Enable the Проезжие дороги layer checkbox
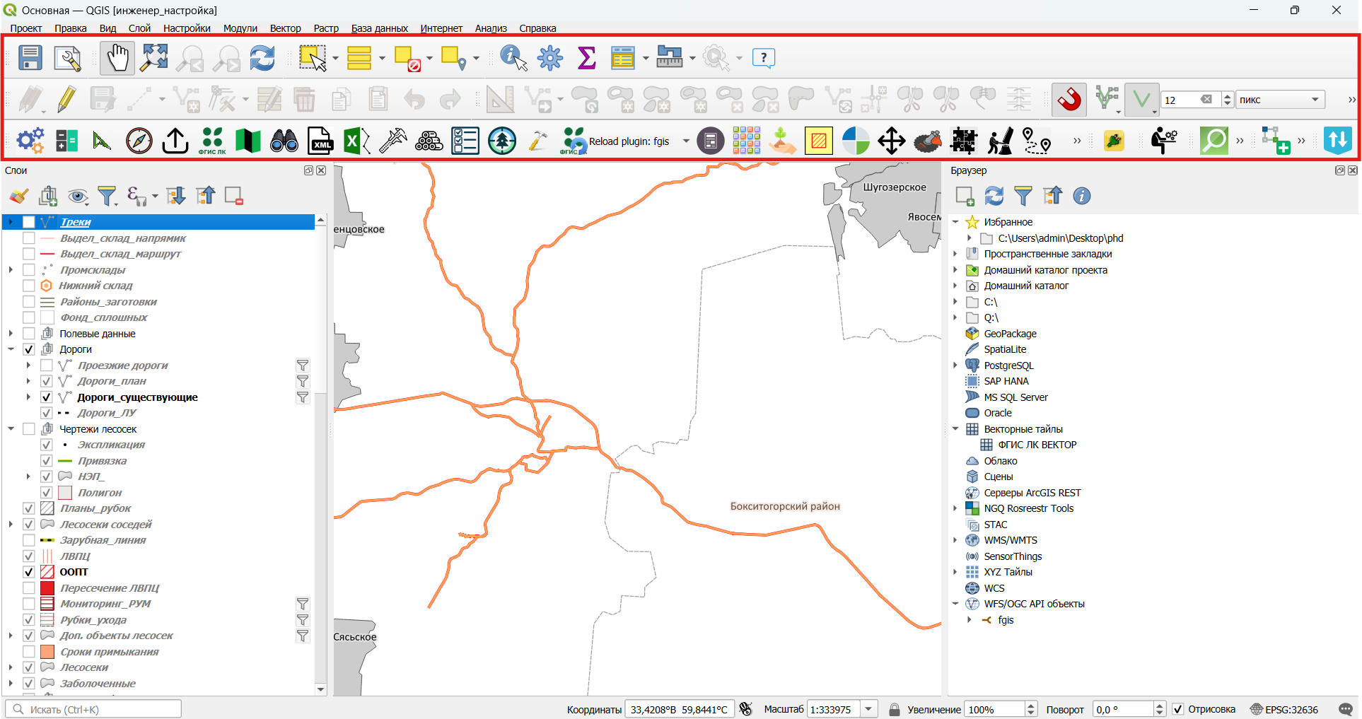Screen dimensions: 1362x719 tap(47, 366)
